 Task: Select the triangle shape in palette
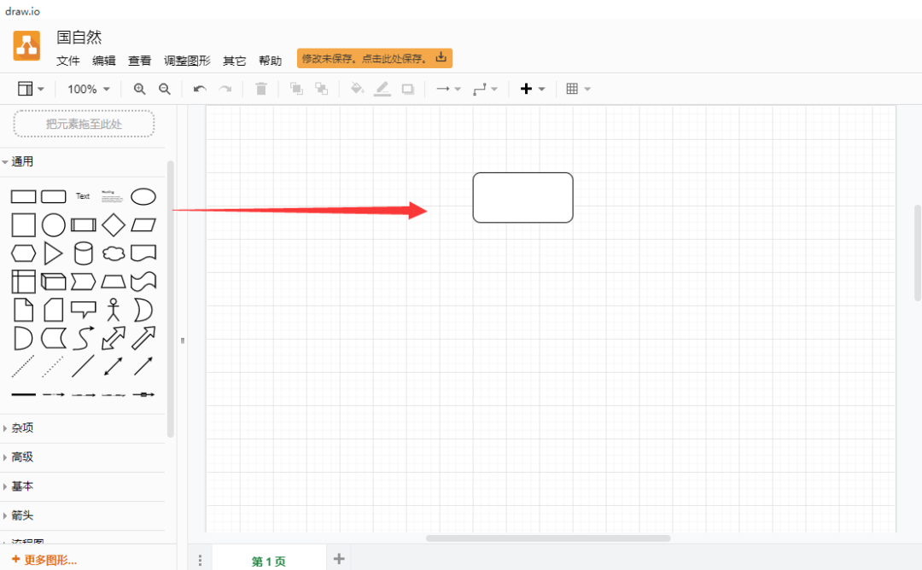pos(54,253)
